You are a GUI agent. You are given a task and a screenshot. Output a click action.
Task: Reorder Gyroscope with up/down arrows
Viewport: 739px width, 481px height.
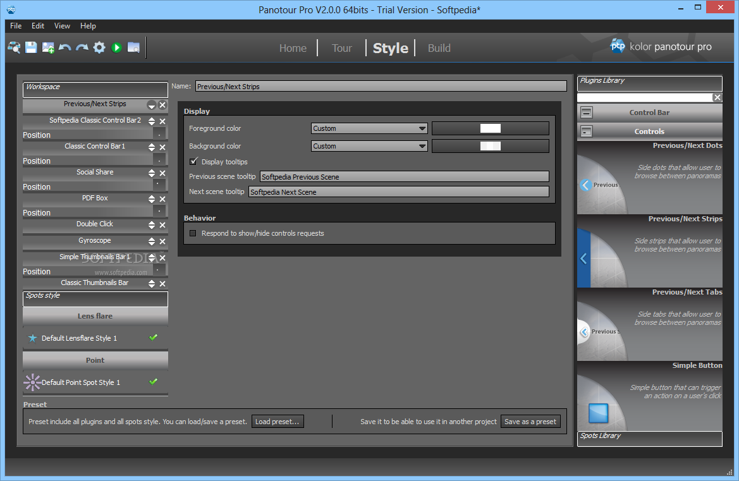(151, 241)
